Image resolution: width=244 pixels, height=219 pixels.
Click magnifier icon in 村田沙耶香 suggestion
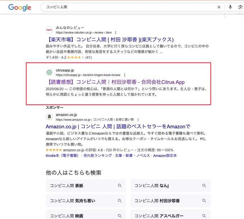pos(204,201)
